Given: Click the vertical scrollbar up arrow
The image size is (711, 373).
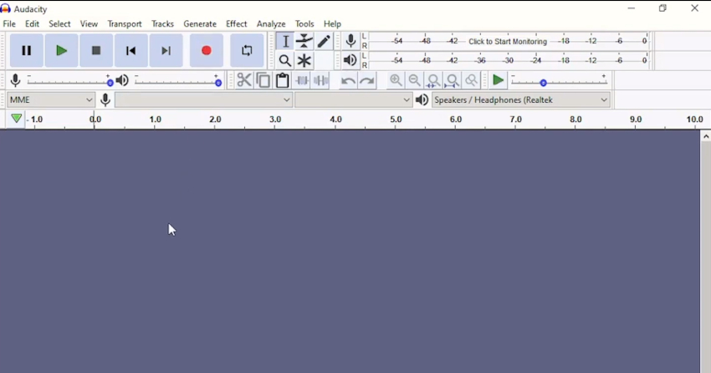Looking at the screenshot, I should tap(705, 136).
